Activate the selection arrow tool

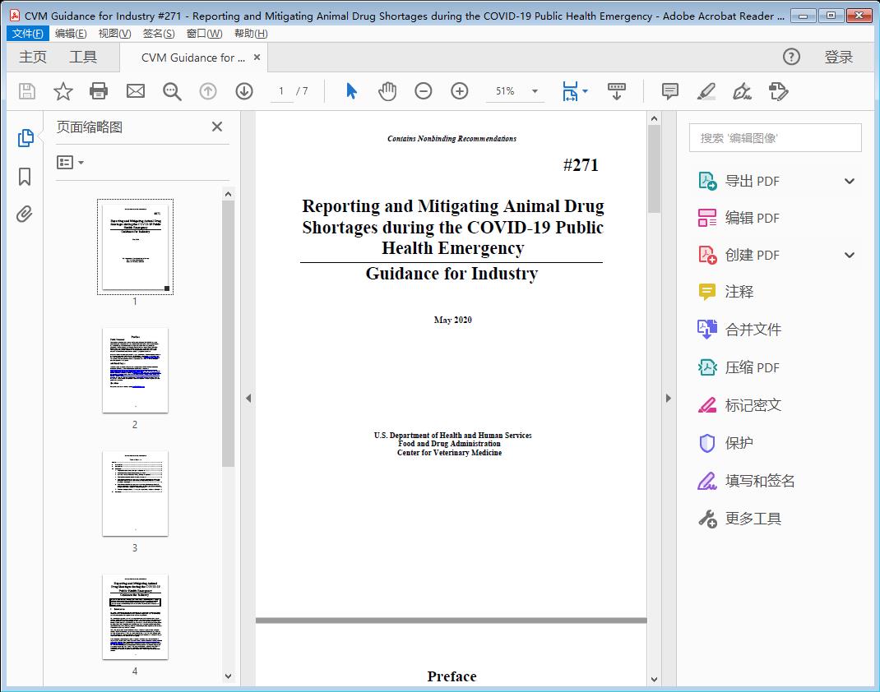[x=349, y=91]
